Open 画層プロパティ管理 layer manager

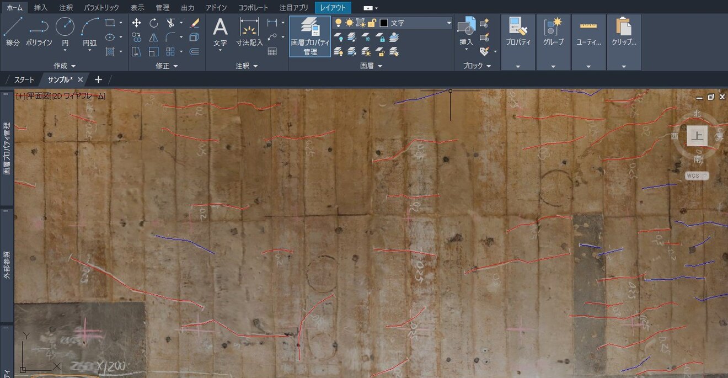310,36
